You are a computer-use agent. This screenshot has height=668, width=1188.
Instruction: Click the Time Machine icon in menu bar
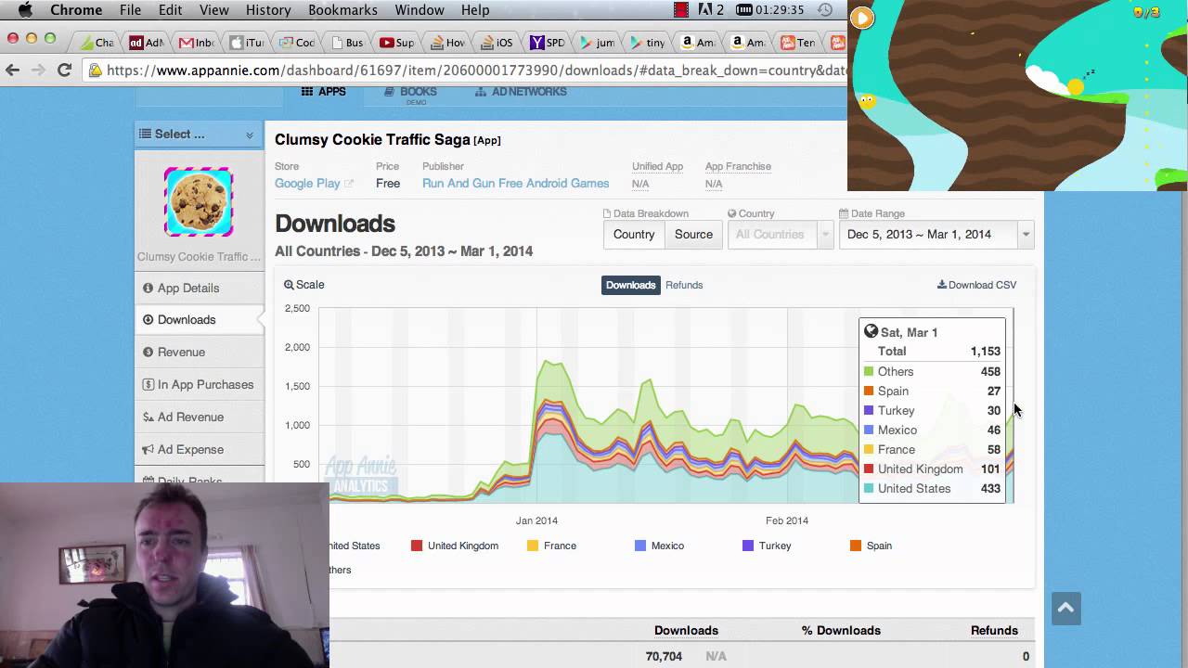pos(825,10)
